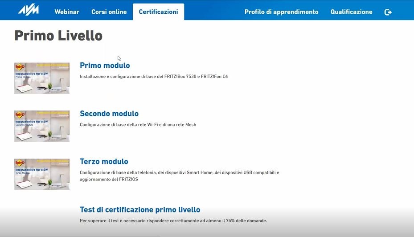Click the AVM logo
Image resolution: width=414 pixels, height=237 pixels.
(28, 10)
